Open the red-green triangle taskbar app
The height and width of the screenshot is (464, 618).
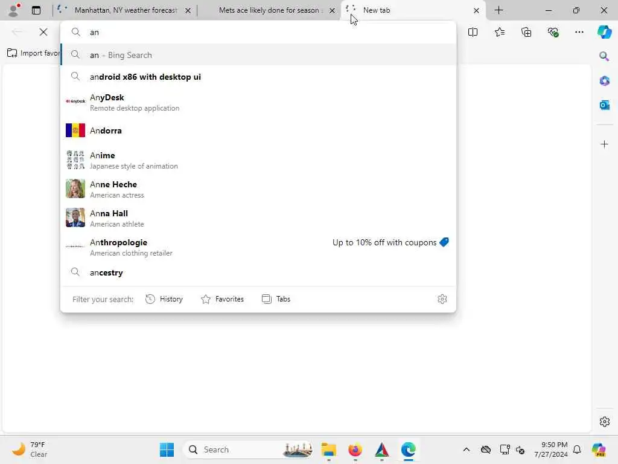(382, 449)
